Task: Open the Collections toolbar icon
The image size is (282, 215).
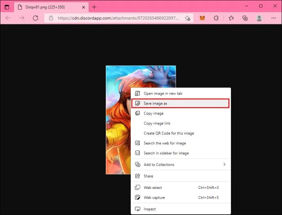Action: tap(245, 18)
